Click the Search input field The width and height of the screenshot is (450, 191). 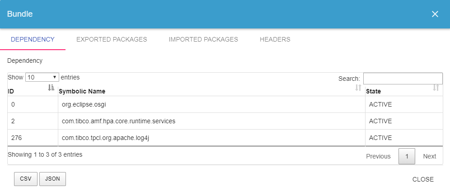[403, 79]
